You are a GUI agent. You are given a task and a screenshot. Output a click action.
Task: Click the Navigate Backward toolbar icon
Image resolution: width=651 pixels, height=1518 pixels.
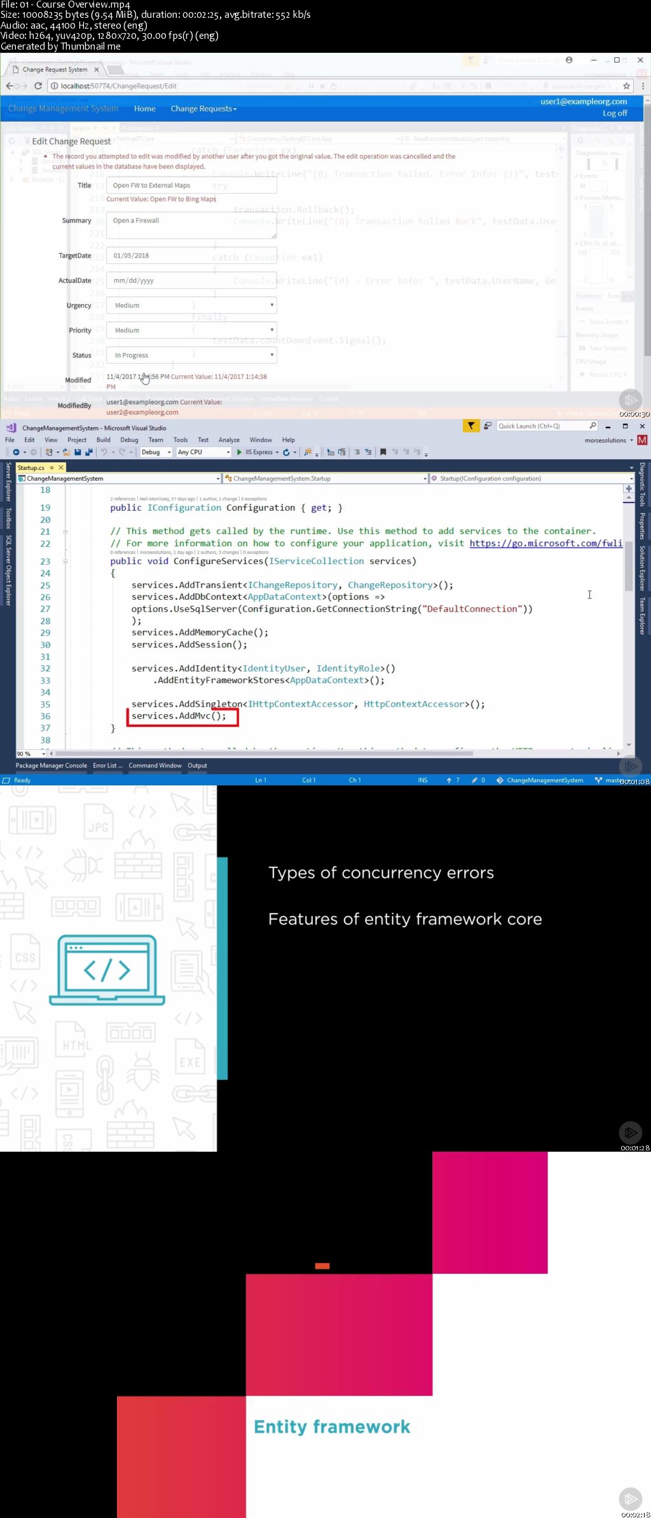[x=17, y=452]
